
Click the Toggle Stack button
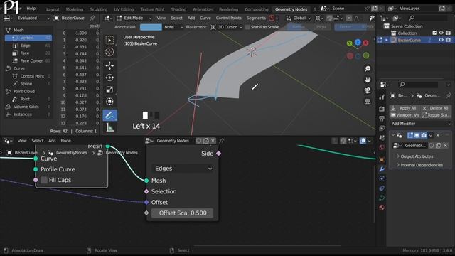click(x=436, y=115)
